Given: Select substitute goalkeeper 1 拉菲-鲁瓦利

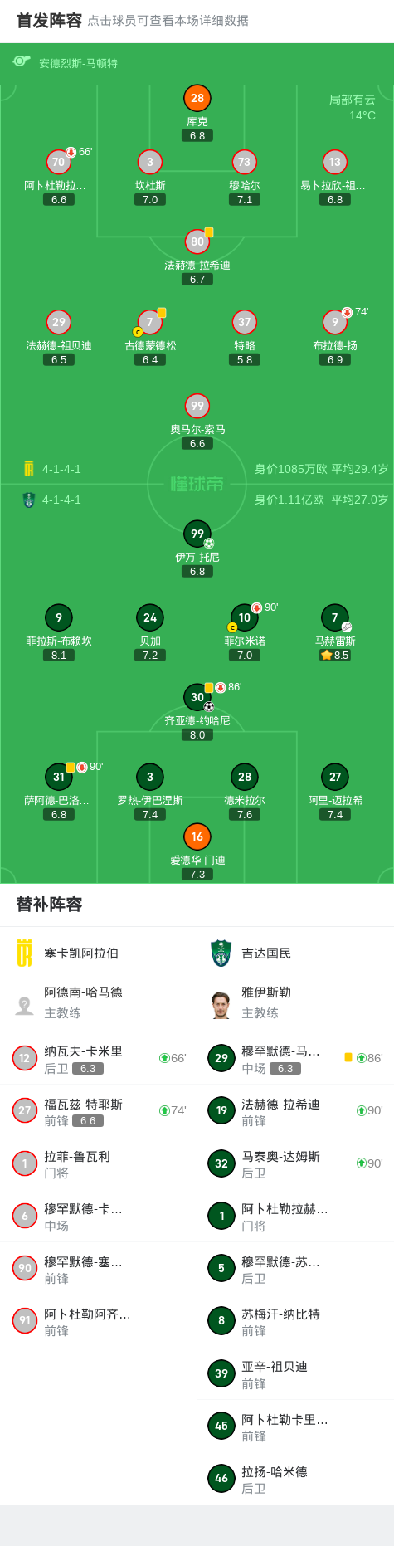Looking at the screenshot, I should coord(99,1163).
